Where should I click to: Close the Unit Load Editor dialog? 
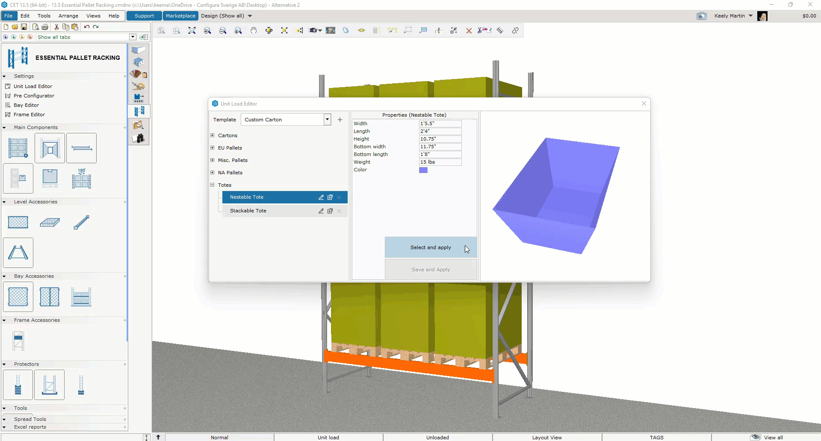tap(644, 103)
